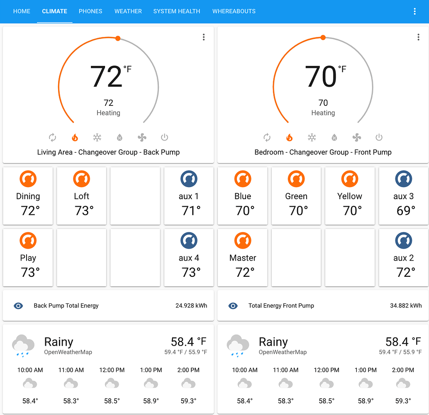429x415 pixels.
Task: Select heating mode on the Living Area thermostat
Action: 75,137
